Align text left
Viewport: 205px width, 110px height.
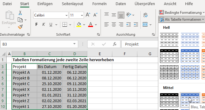[x=107, y=24]
